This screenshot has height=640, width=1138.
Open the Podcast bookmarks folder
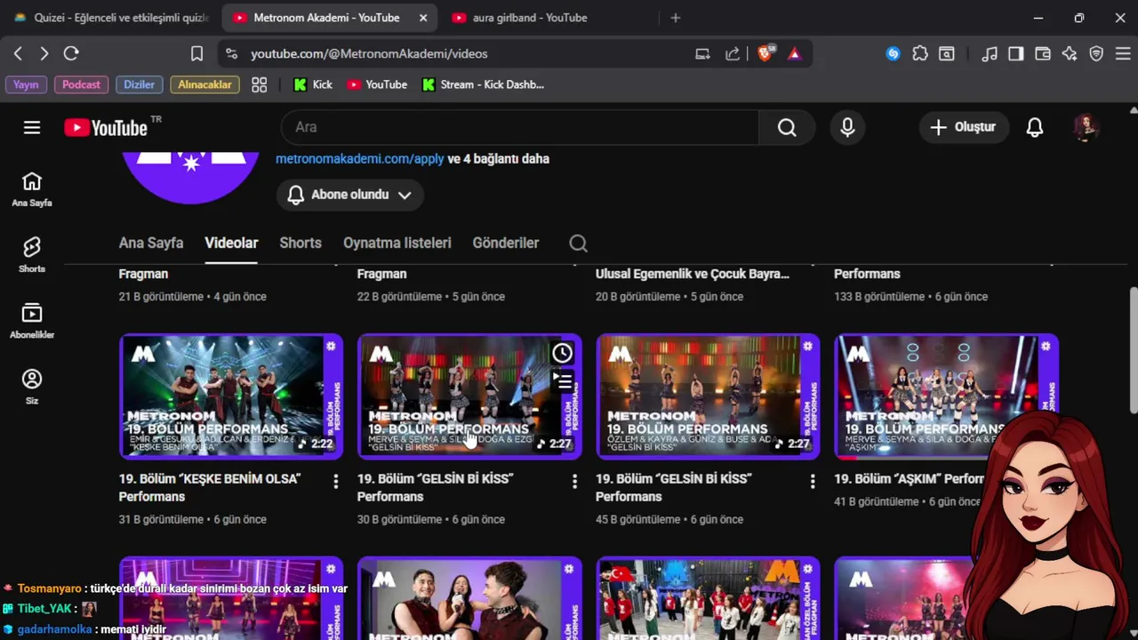[x=81, y=84]
